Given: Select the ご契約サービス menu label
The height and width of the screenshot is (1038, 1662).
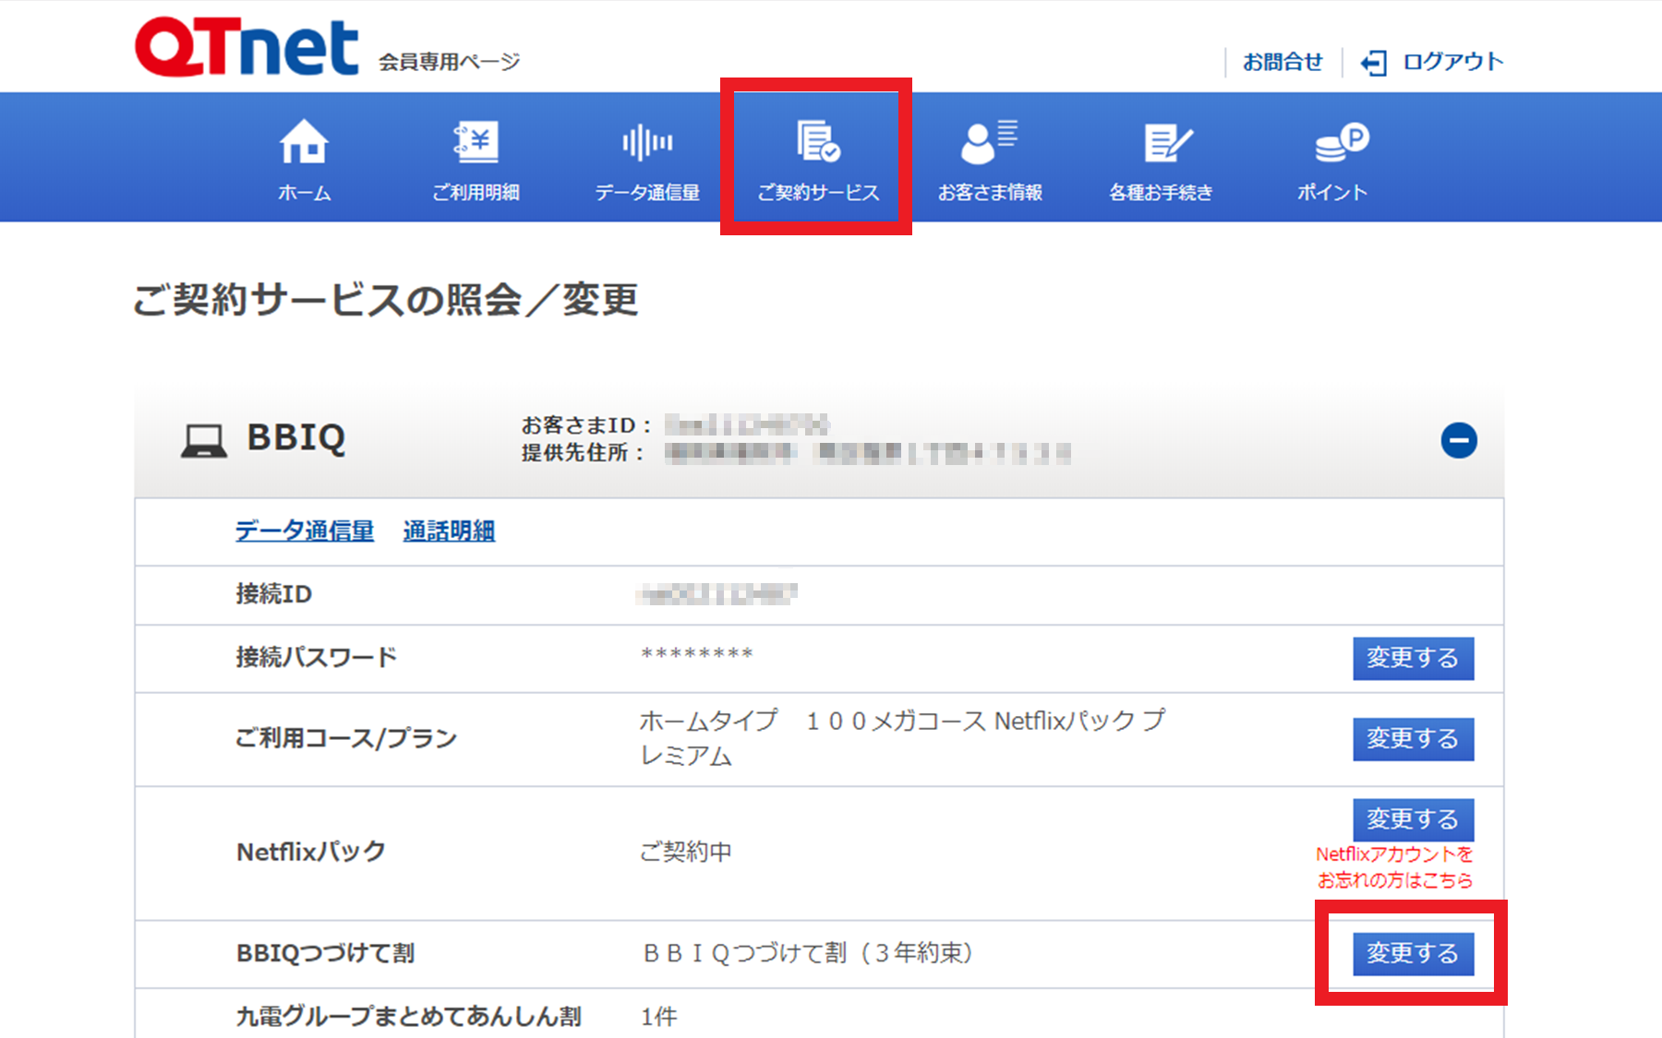Looking at the screenshot, I should tap(818, 193).
